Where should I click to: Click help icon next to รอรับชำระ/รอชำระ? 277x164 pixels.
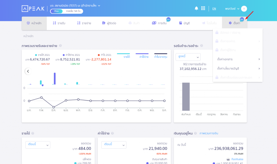(x=202, y=46)
